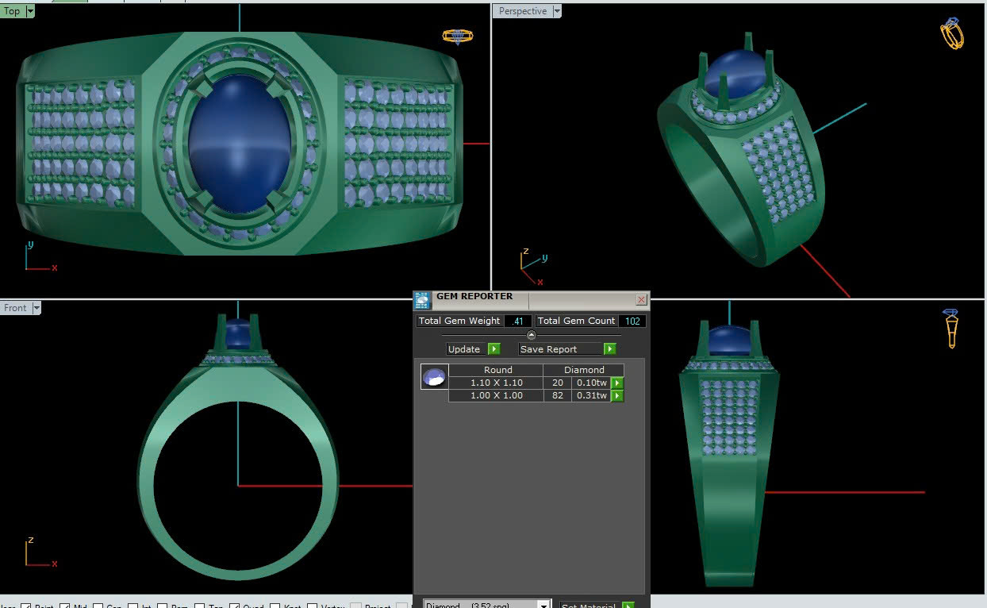Select the 1.00 X 1.00 size cell
Viewport: 987px width, 608px height.
click(x=497, y=395)
